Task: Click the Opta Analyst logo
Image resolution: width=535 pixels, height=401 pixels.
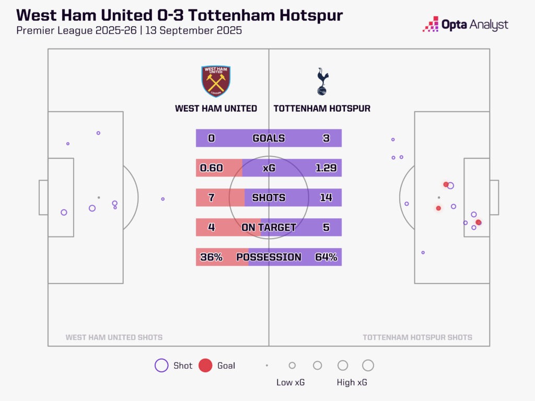Action: coord(466,24)
